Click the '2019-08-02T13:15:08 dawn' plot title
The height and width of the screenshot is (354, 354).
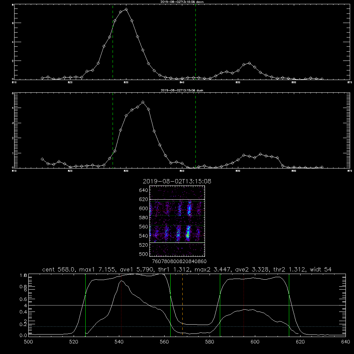182,2
